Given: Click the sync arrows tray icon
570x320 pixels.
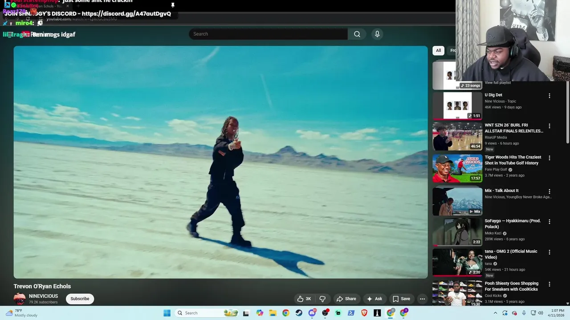Looking at the screenshot, I should (505, 313).
